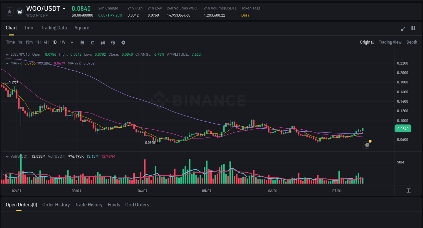Switch to the Trading View tab
The height and width of the screenshot is (228, 423).
(390, 42)
